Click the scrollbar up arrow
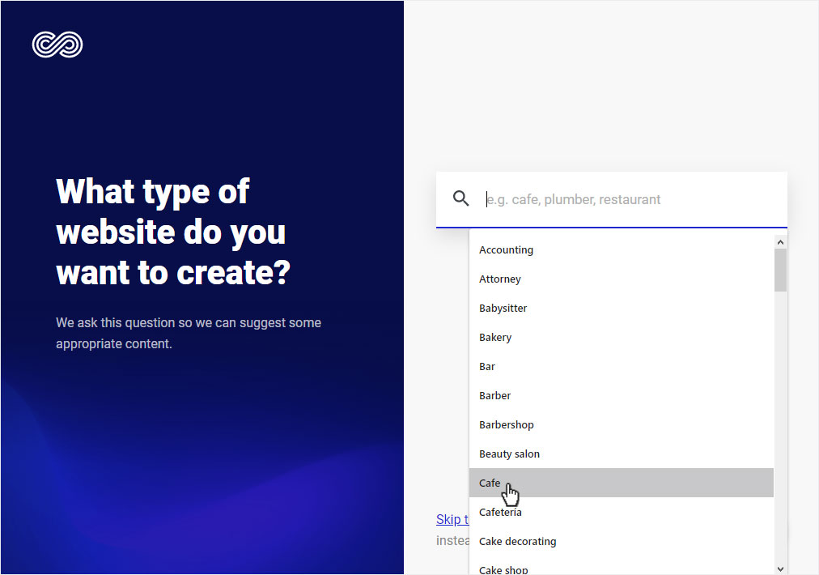819x575 pixels. [780, 242]
